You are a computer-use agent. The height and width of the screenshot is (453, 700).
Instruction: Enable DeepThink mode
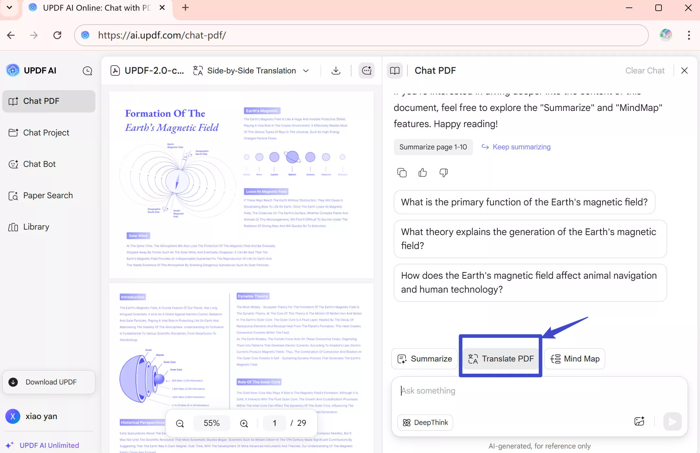pyautogui.click(x=425, y=423)
